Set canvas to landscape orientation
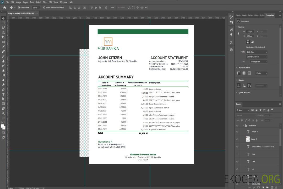Viewport: 283px width, 189px height. (252, 42)
